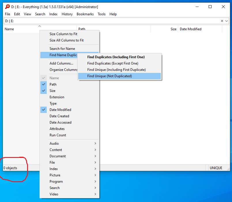The height and width of the screenshot is (202, 232).
Task: Enable the Type column
Action: (x=69, y=103)
